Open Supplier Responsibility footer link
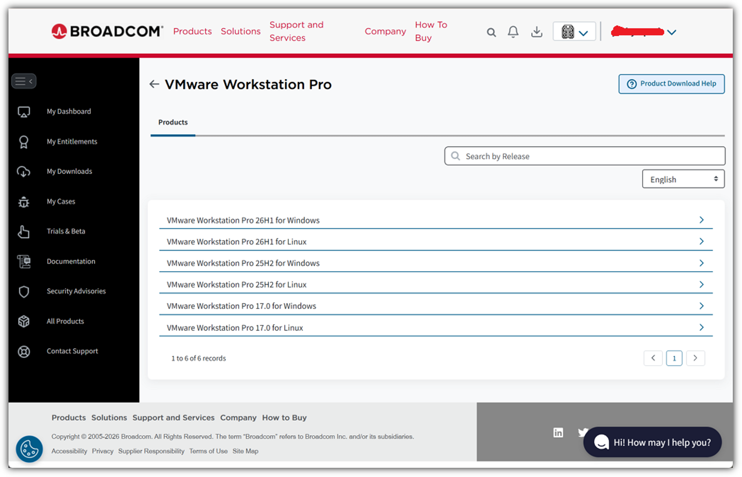 click(x=151, y=451)
